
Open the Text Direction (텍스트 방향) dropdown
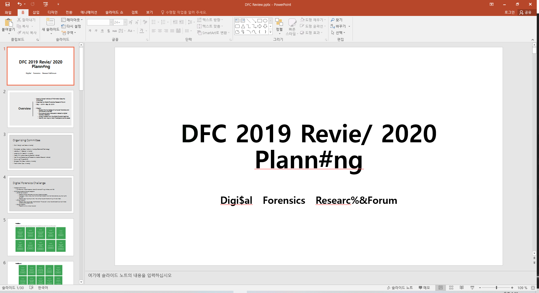pyautogui.click(x=210, y=20)
